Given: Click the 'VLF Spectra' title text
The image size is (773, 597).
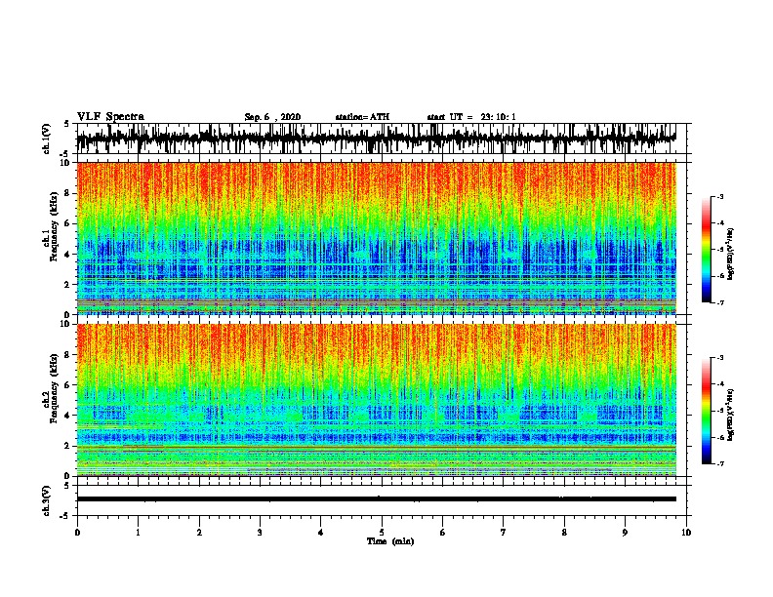Looking at the screenshot, I should tap(110, 117).
